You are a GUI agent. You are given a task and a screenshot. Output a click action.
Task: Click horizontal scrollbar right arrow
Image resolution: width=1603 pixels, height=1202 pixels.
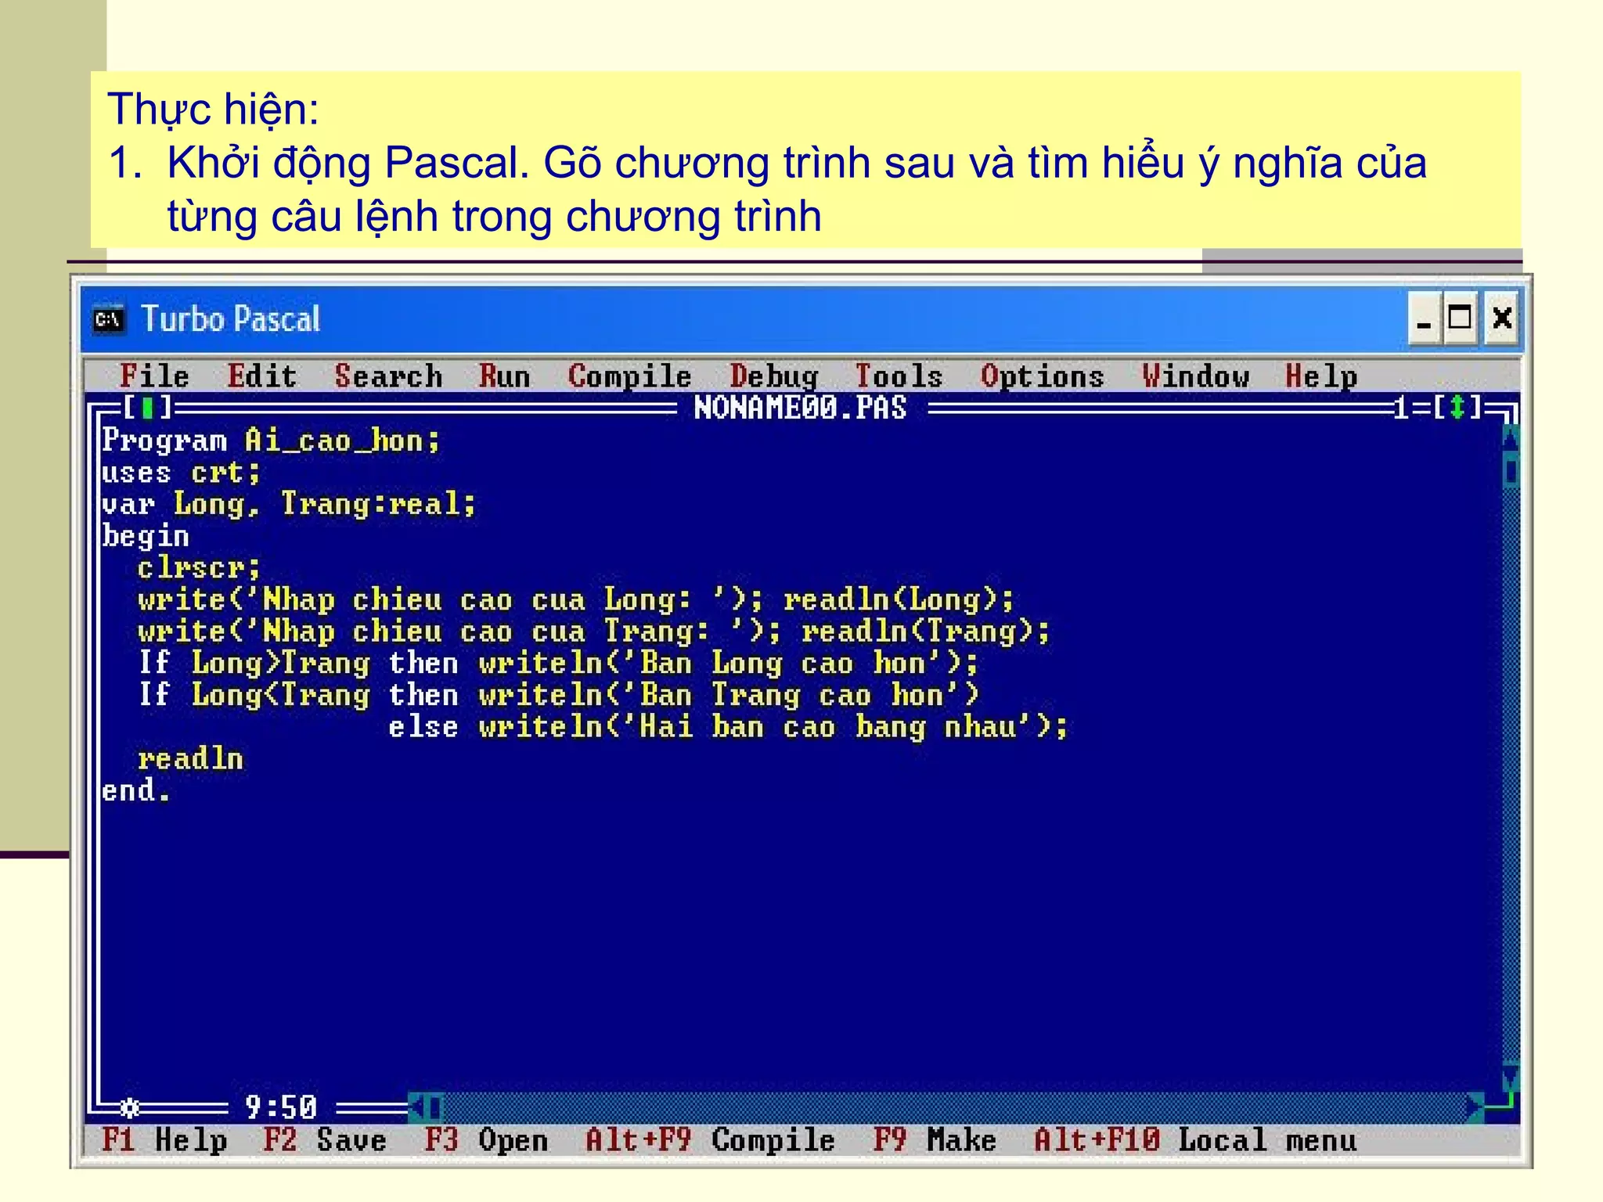coord(1475,1107)
